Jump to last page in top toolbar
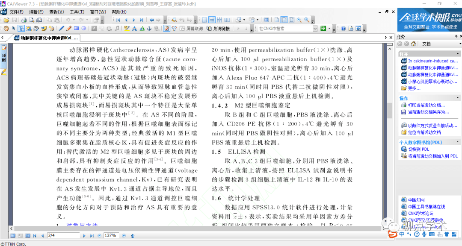The height and width of the screenshot is (246, 462). (142, 20)
